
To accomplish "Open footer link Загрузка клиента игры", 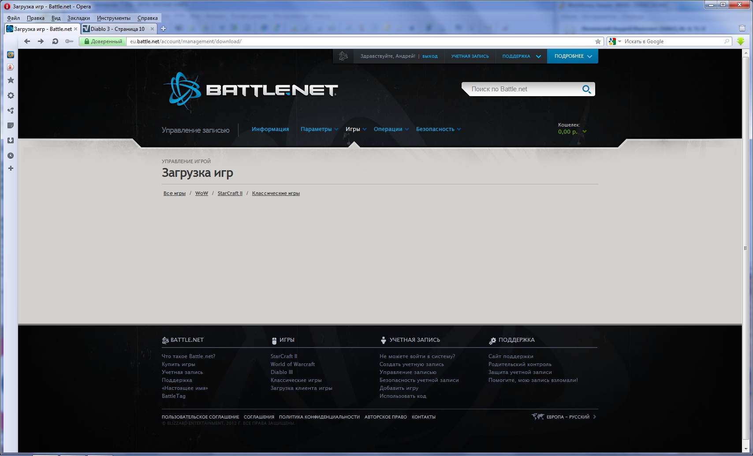I will [x=302, y=388].
